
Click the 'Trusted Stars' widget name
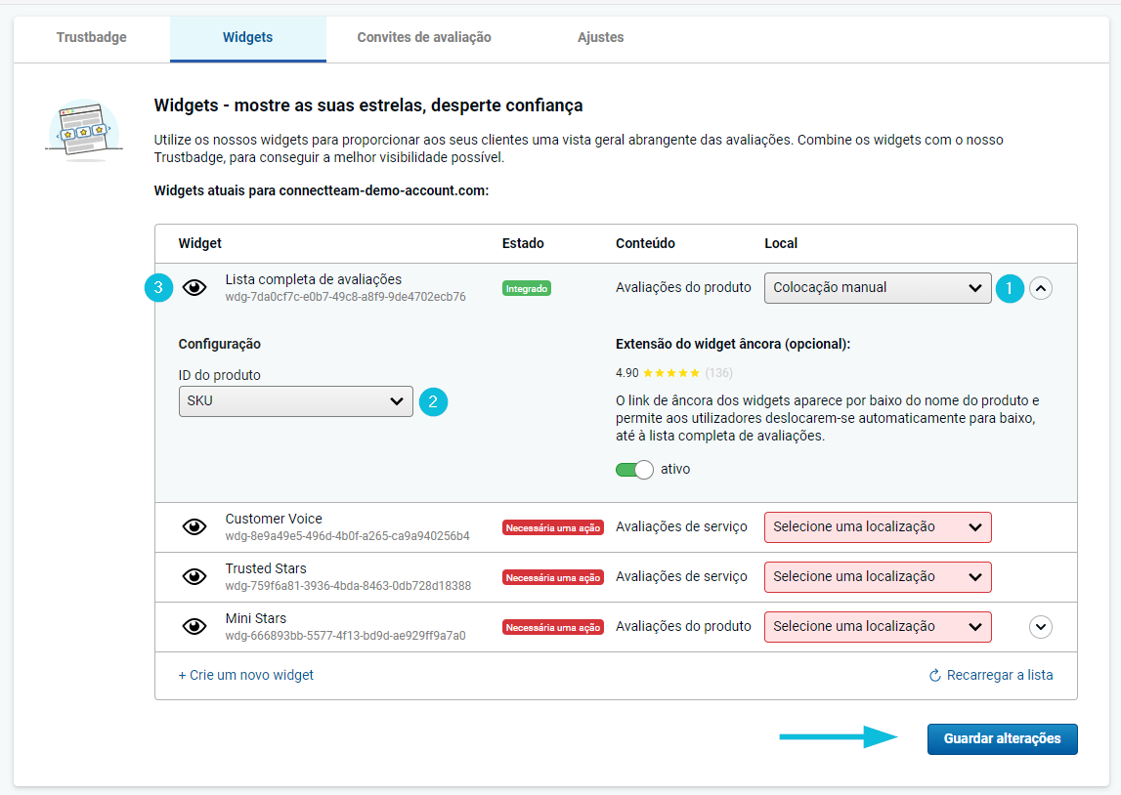(266, 568)
